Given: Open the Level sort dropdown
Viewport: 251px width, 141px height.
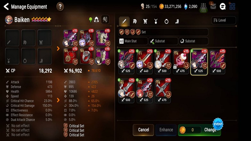Looking at the screenshot, I should point(223,20).
